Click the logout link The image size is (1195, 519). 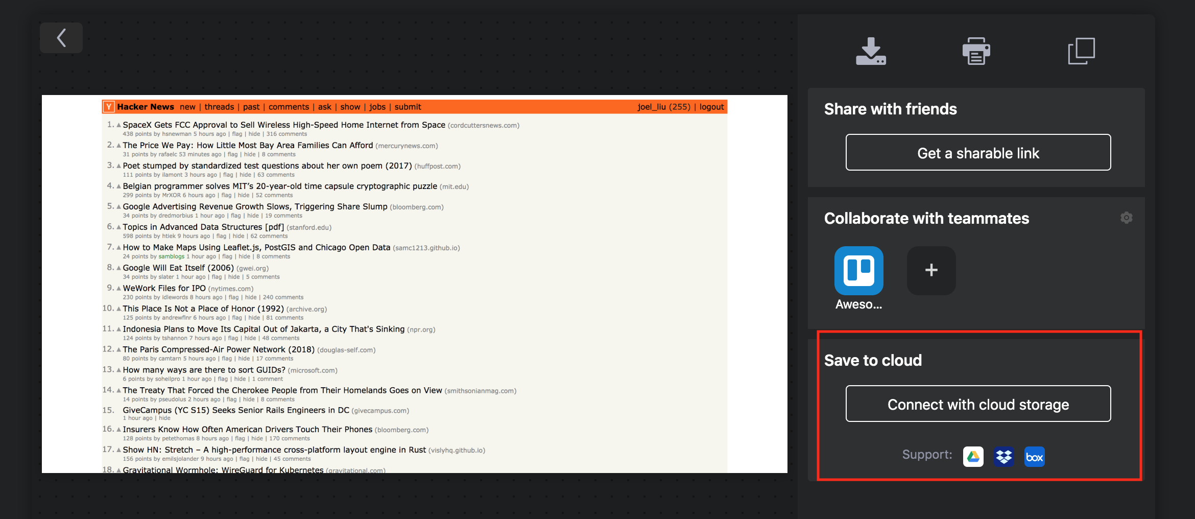coord(711,107)
